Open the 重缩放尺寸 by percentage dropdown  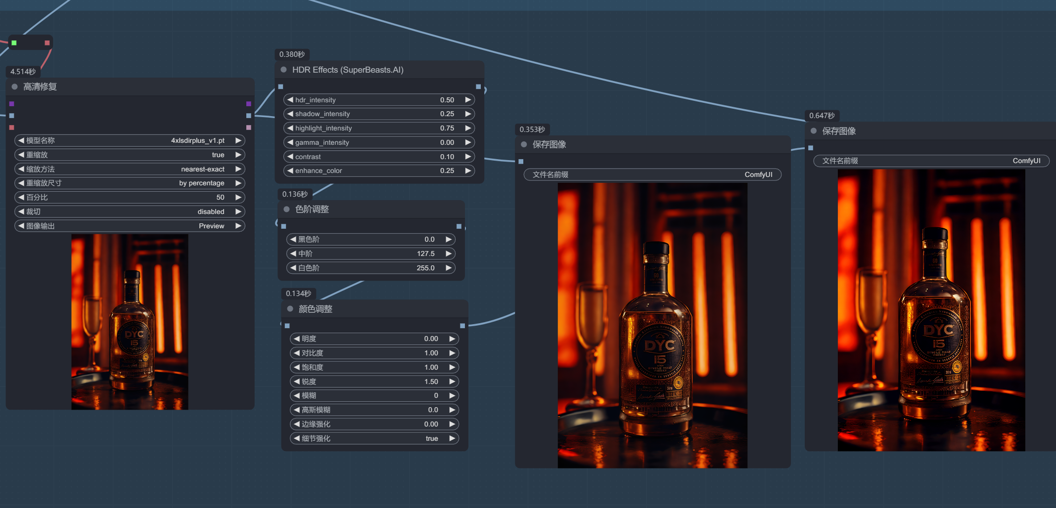pyautogui.click(x=130, y=183)
